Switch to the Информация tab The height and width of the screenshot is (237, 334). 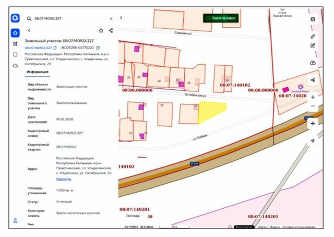[38, 72]
